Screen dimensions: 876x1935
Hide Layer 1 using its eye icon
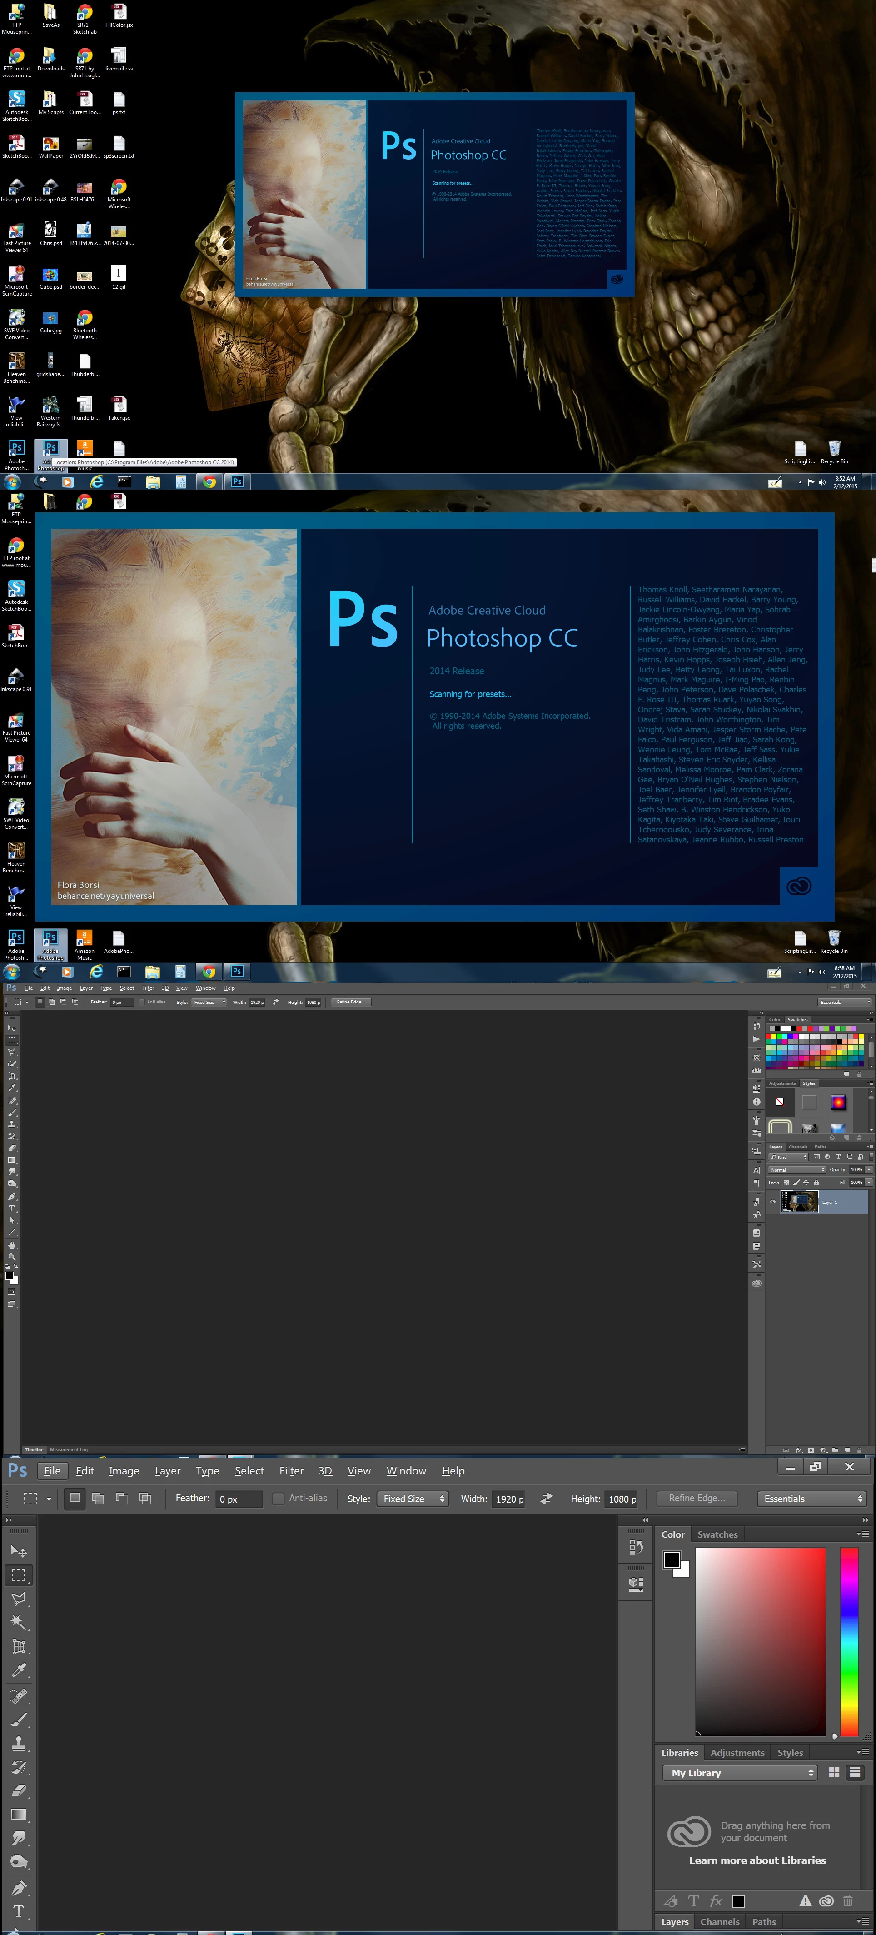click(x=772, y=1202)
